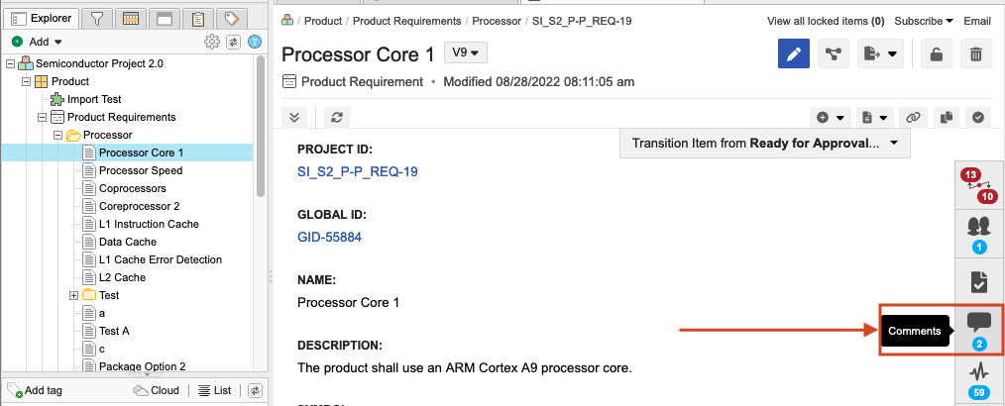
Task: Open the Comments sidebar icon
Action: pos(978,330)
